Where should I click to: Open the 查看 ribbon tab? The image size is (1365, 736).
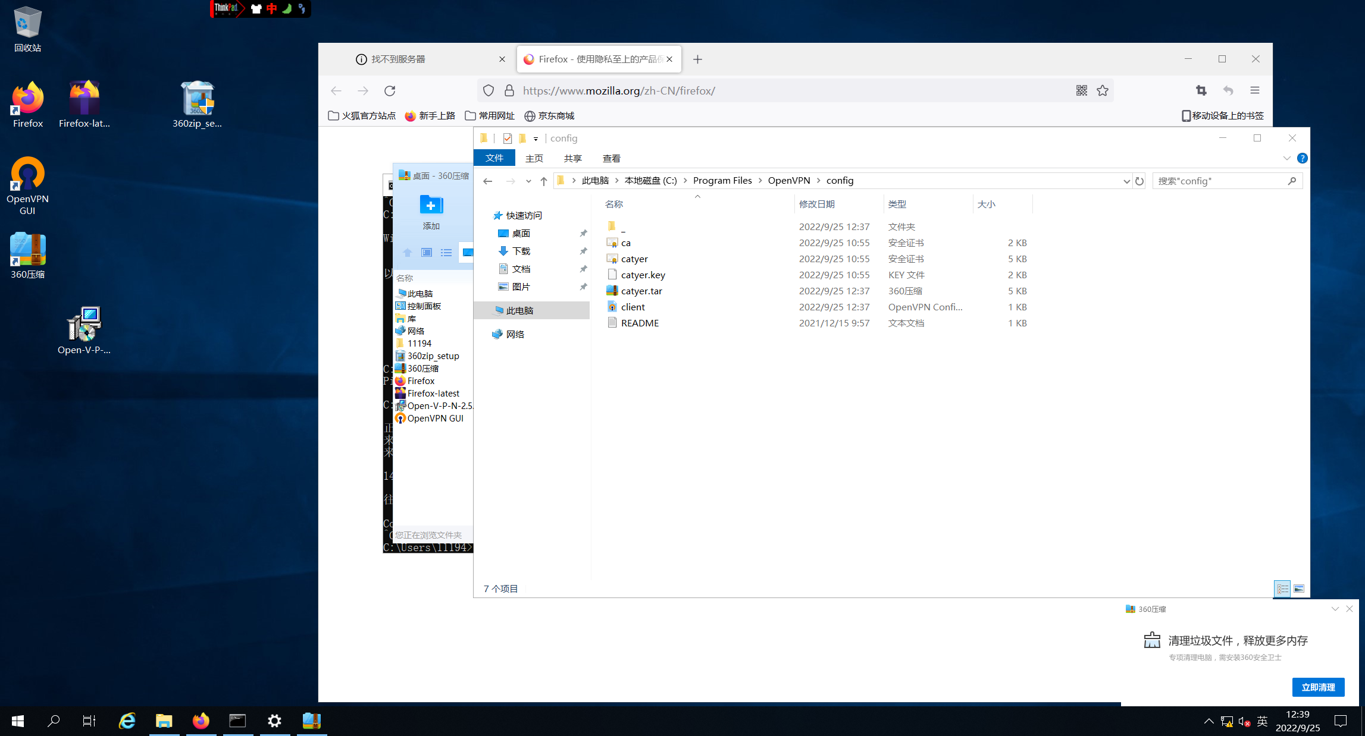tap(611, 158)
